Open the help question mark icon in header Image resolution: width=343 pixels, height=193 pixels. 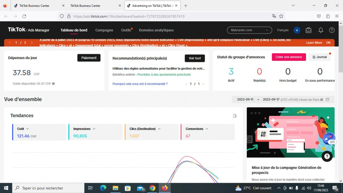[332, 30]
